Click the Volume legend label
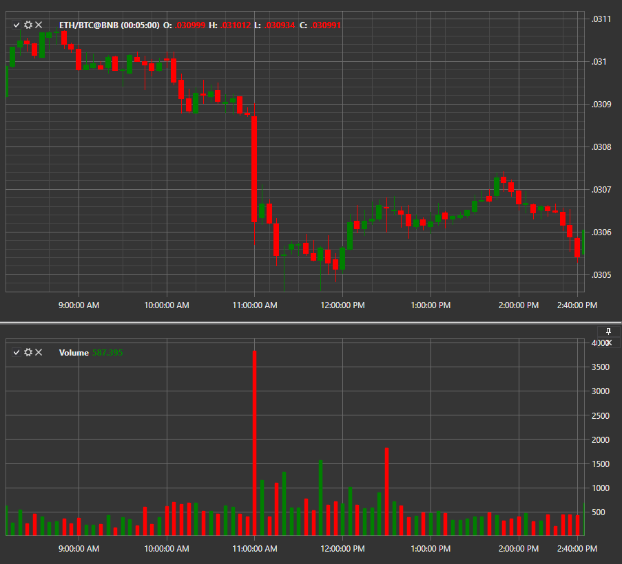Screen dimensions: 622x564 [74, 352]
